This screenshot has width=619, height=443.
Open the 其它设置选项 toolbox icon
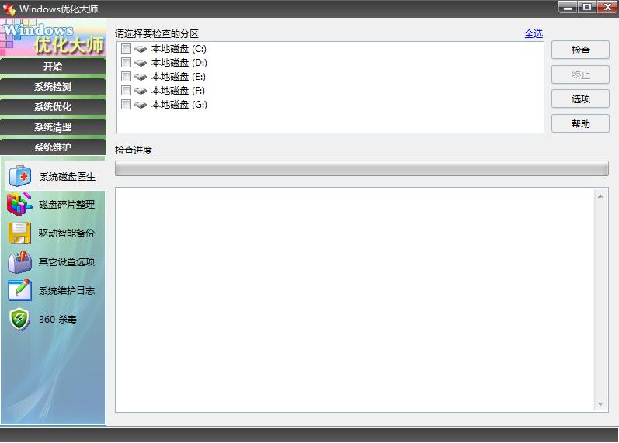19,261
